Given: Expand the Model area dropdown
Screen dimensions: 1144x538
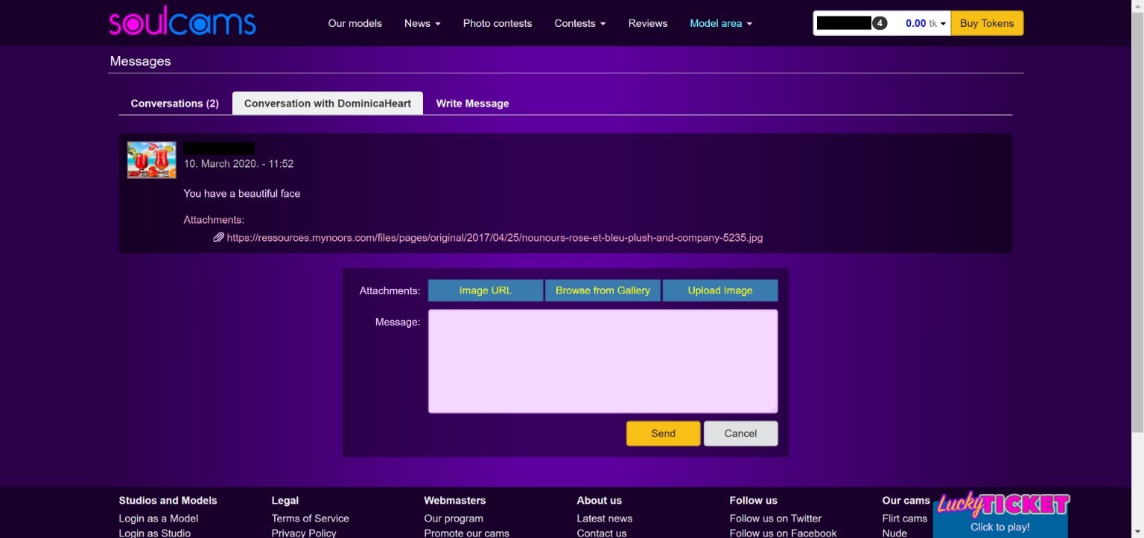Looking at the screenshot, I should point(721,23).
